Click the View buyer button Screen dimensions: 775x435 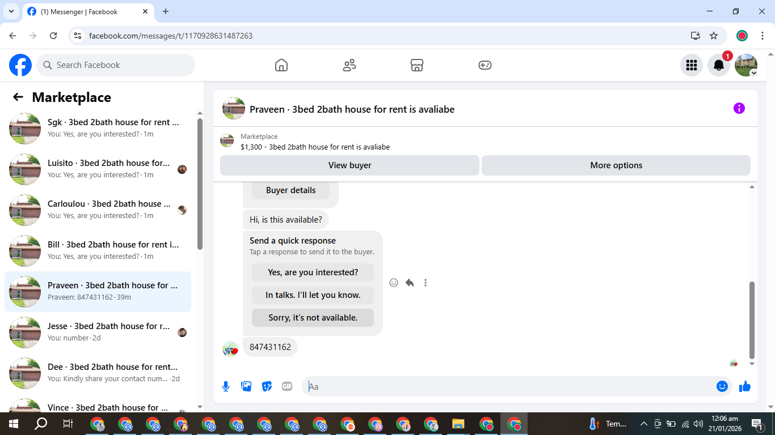pyautogui.click(x=349, y=165)
